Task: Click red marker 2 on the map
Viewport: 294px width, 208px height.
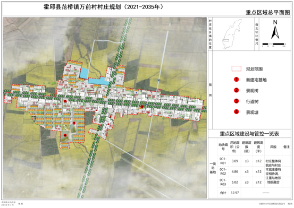Action: pyautogui.click(x=65, y=101)
